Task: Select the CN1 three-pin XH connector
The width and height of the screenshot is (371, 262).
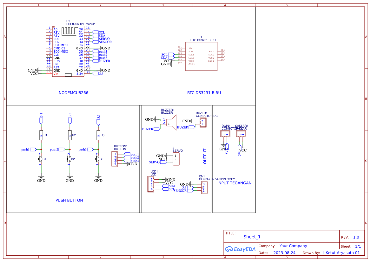Action: tap(205, 188)
